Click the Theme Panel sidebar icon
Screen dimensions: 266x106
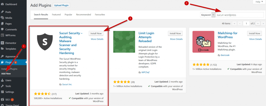(2, 105)
